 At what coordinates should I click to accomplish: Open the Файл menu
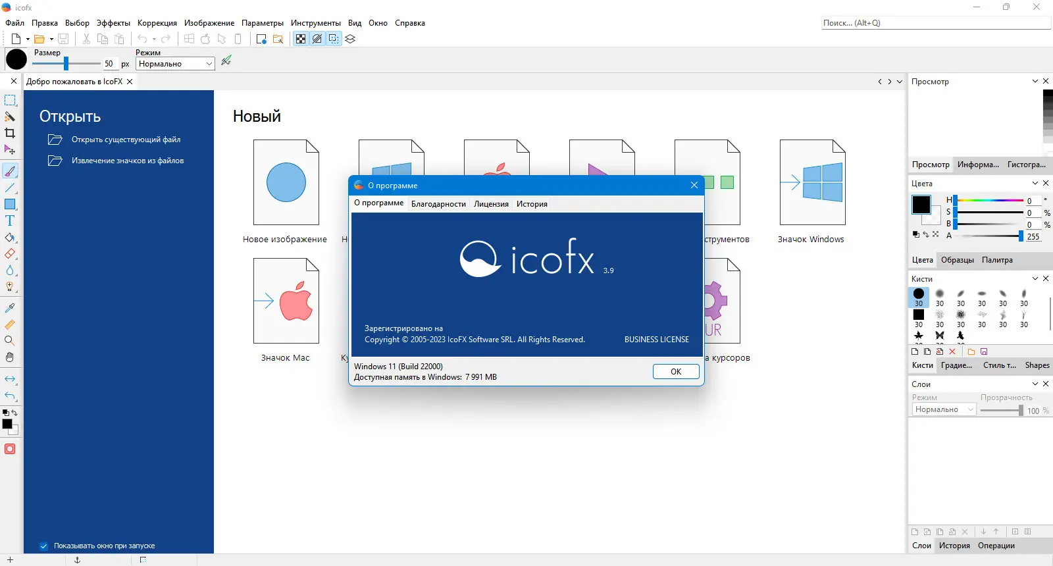click(14, 23)
